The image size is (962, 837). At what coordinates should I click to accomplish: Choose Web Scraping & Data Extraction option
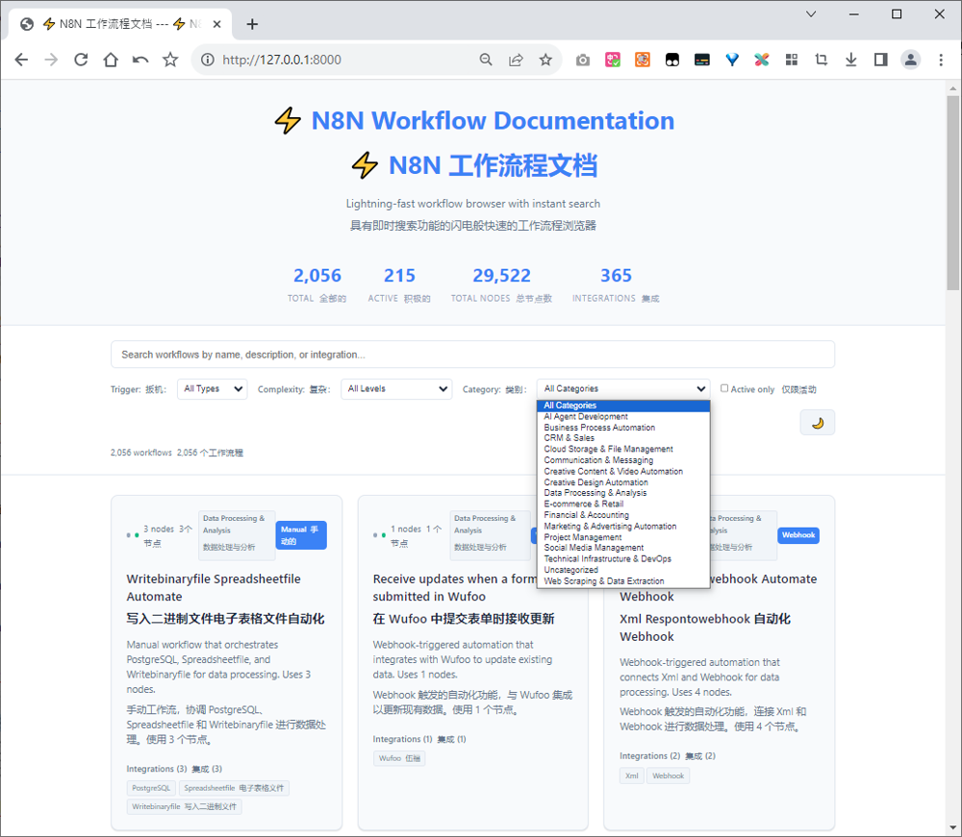(x=603, y=581)
